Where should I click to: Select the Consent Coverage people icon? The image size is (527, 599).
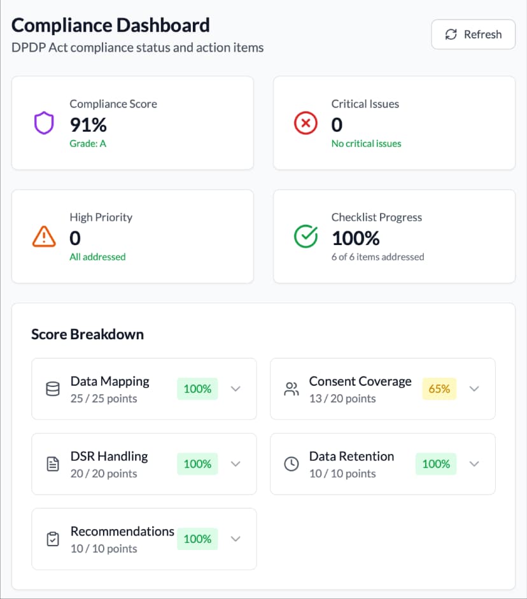pyautogui.click(x=291, y=389)
